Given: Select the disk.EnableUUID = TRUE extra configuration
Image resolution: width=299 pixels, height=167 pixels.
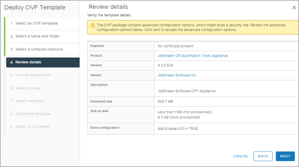Looking at the screenshot, I should [178, 129].
